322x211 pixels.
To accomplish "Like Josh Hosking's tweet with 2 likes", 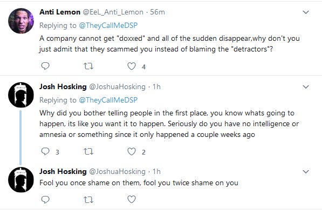I will [132, 151].
